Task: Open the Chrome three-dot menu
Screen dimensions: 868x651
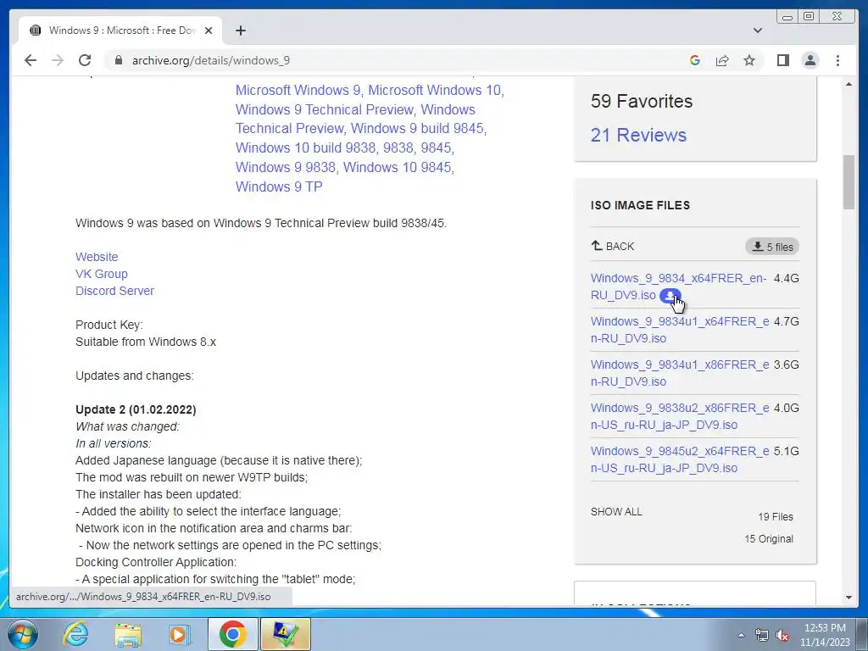Action: [x=837, y=60]
